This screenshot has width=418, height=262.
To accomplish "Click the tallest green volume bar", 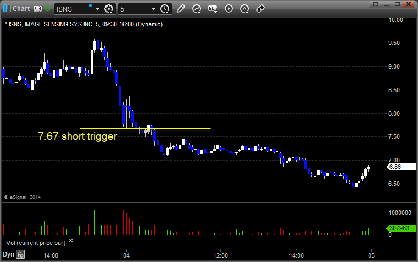I will [92, 220].
